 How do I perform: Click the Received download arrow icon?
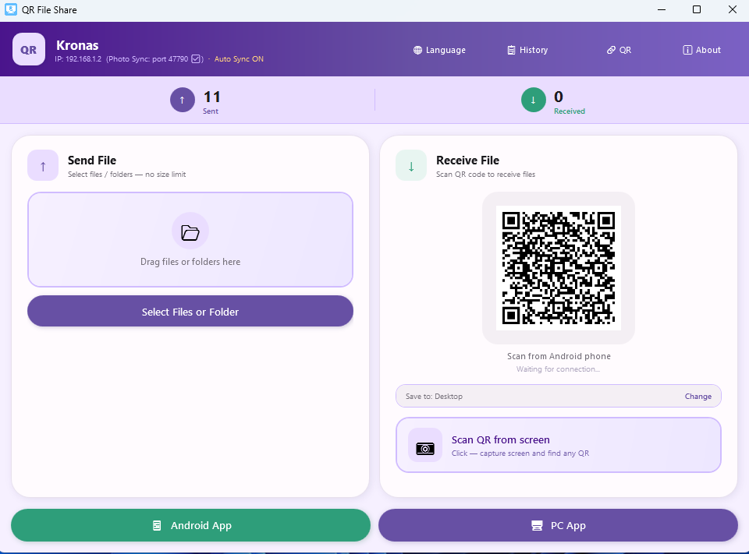533,100
